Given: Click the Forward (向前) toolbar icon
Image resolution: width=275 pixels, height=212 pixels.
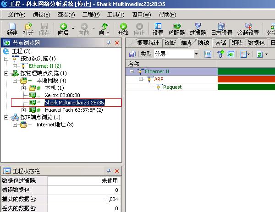Looking at the screenshot, I should [84, 29].
